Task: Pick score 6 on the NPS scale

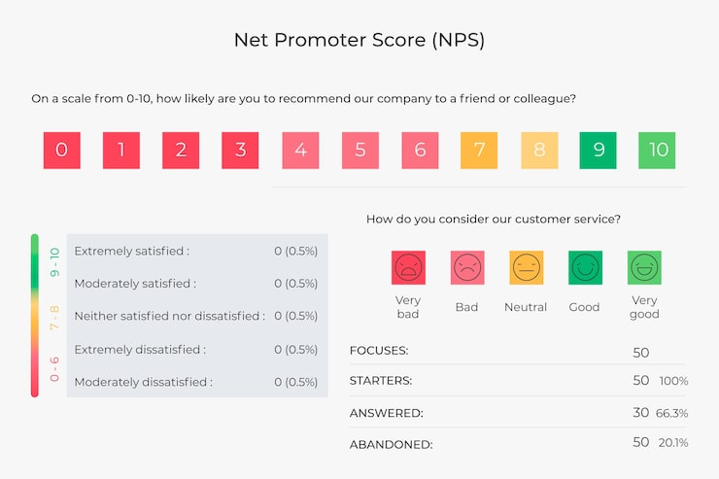Action: (x=420, y=151)
